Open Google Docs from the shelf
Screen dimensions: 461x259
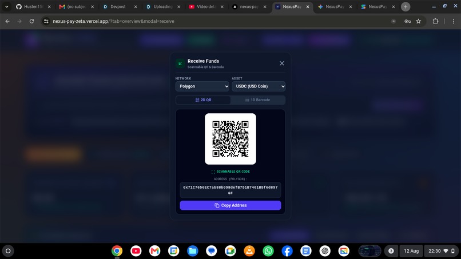(x=306, y=251)
